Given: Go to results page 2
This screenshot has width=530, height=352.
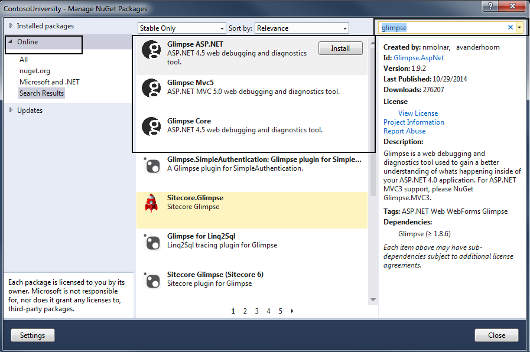Looking at the screenshot, I should pyautogui.click(x=245, y=311).
